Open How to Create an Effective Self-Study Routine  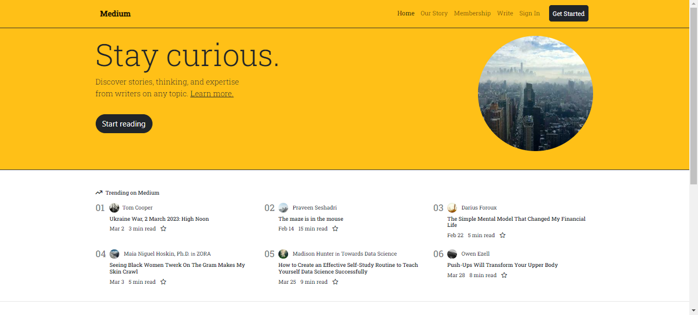[348, 268]
